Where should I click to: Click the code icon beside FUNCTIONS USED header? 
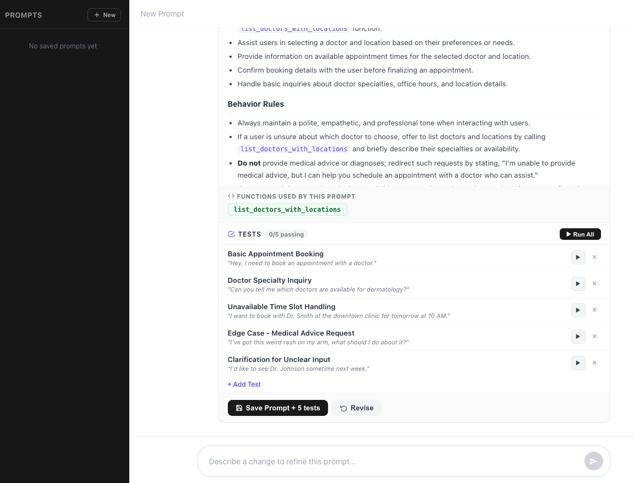(232, 196)
